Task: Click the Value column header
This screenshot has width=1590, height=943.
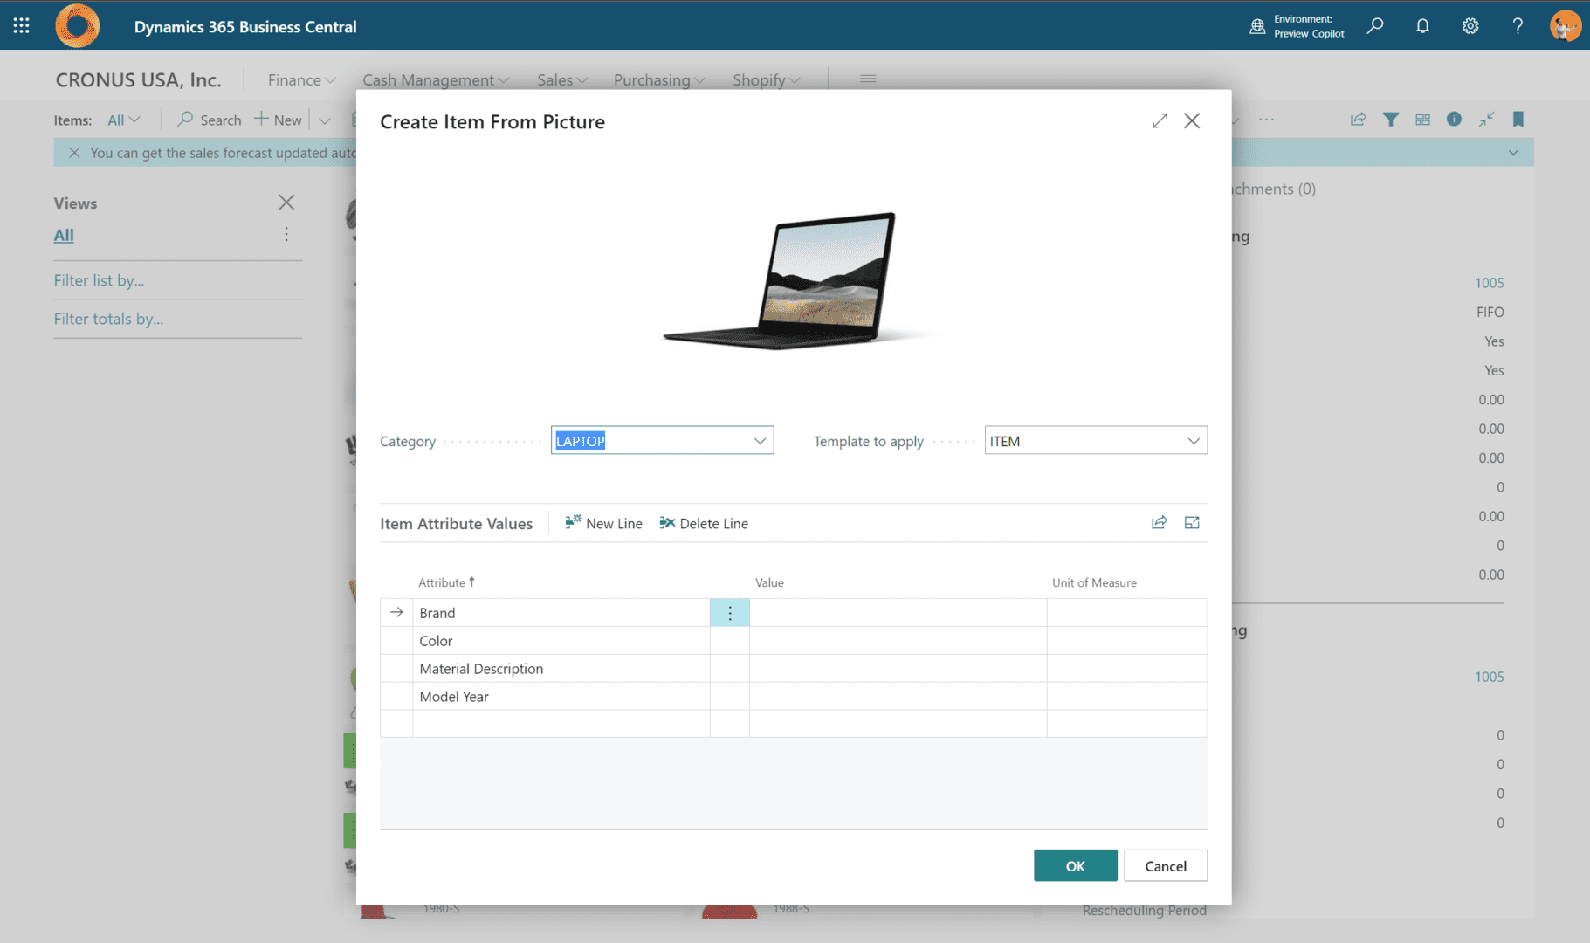Action: (x=769, y=582)
